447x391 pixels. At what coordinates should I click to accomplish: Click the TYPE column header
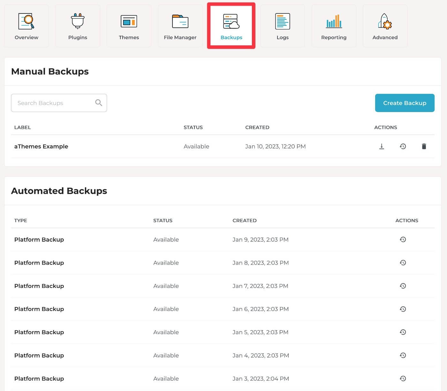(21, 221)
